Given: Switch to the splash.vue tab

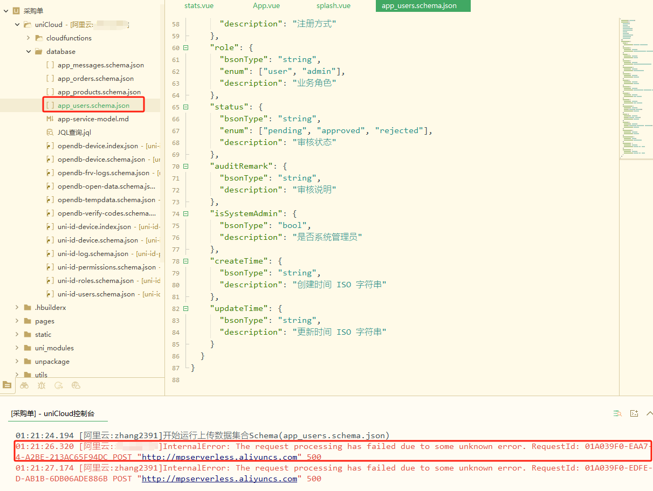Looking at the screenshot, I should pos(333,5).
